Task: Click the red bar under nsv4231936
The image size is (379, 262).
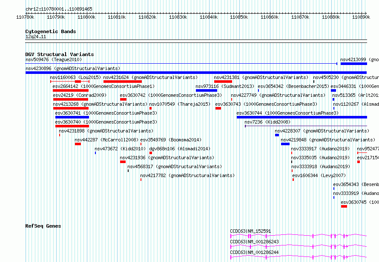Action: tap(123, 162)
